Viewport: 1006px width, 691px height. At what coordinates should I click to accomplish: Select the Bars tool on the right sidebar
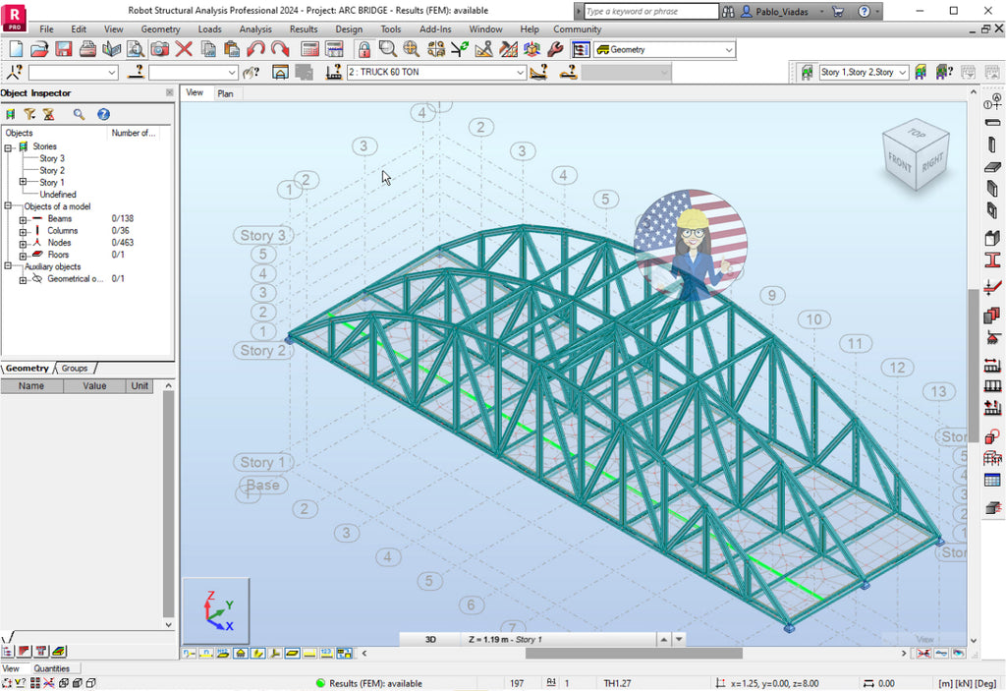tap(992, 122)
